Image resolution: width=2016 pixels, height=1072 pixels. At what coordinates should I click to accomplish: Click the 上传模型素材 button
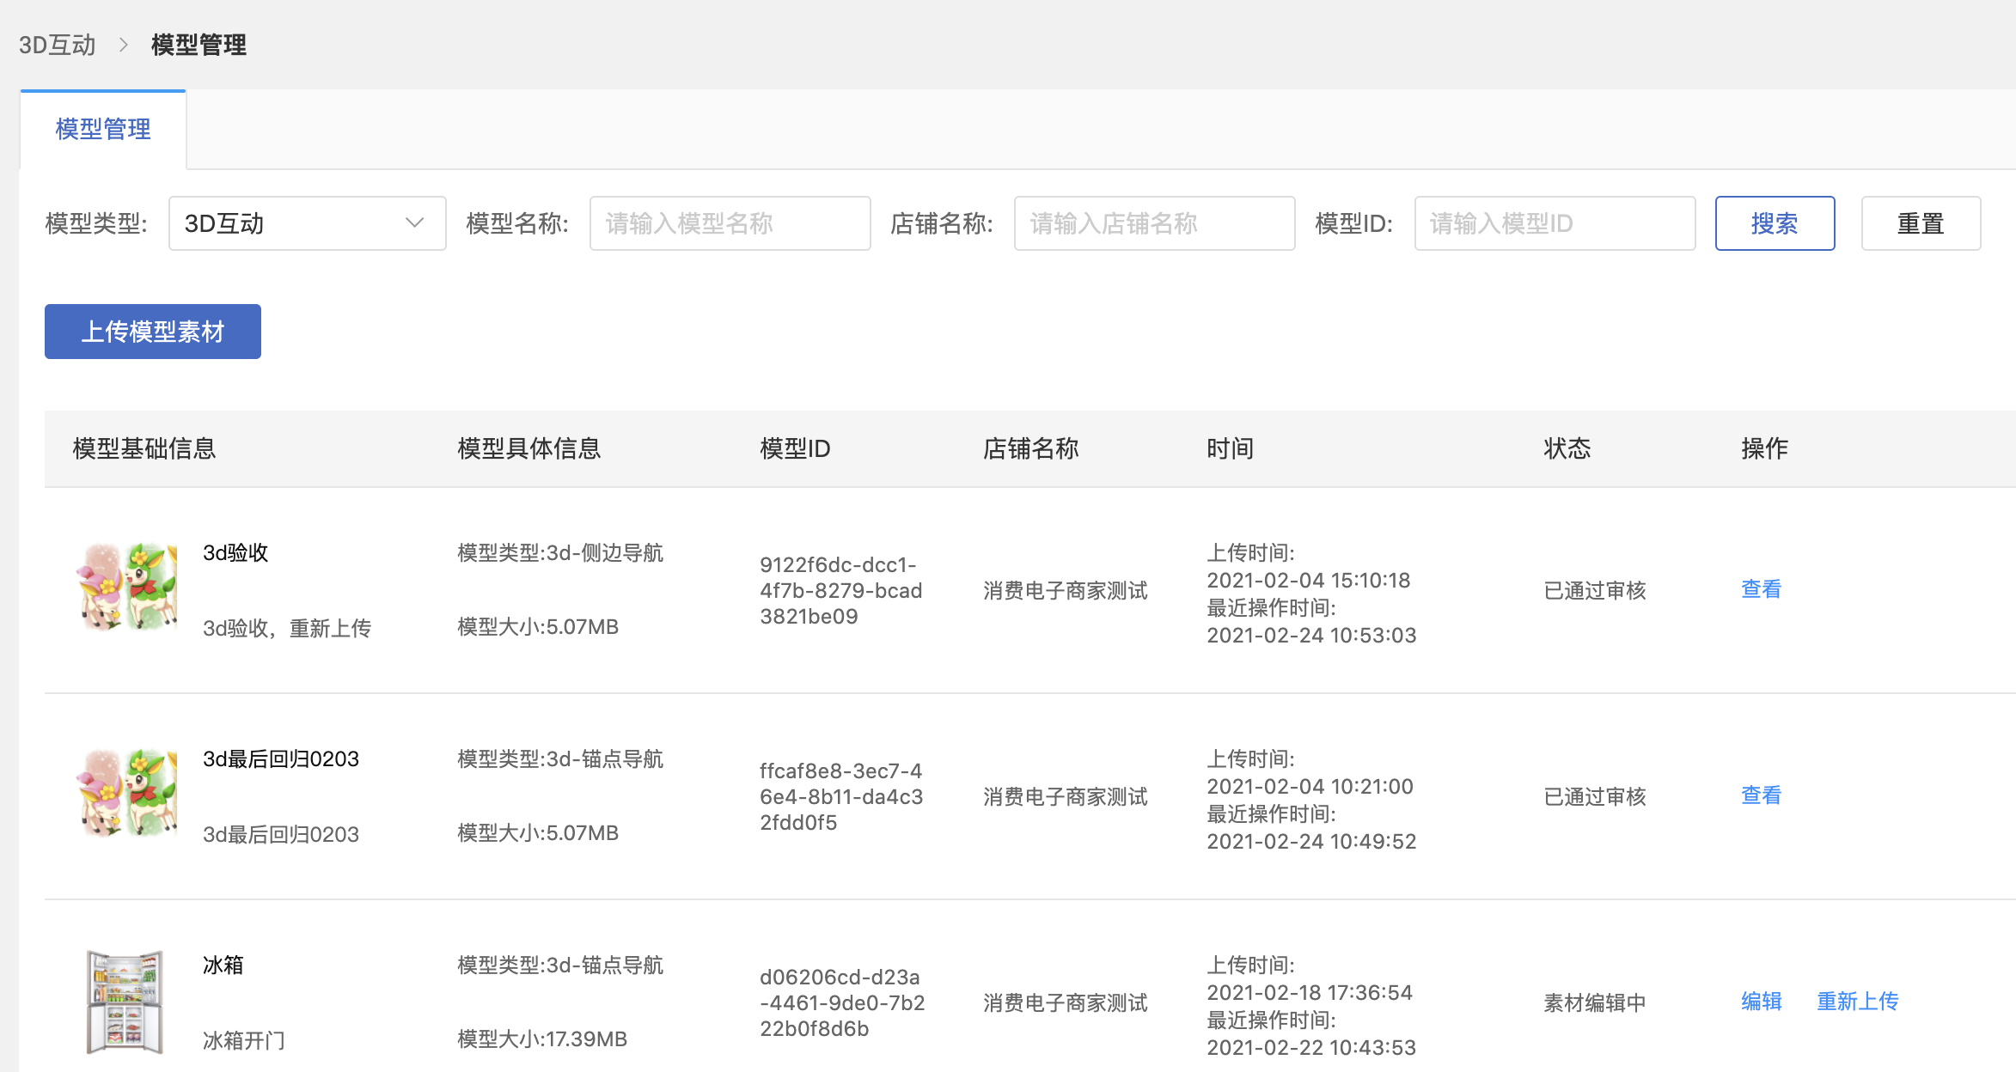153,332
